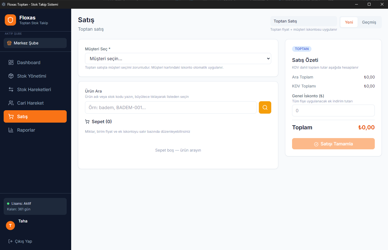Navigate to Cari Hareket
Image resolution: width=388 pixels, height=250 pixels.
tap(35, 103)
